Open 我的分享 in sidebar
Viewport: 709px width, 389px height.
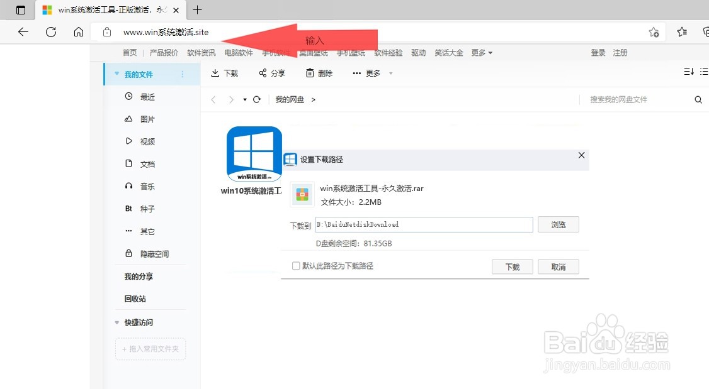point(139,277)
